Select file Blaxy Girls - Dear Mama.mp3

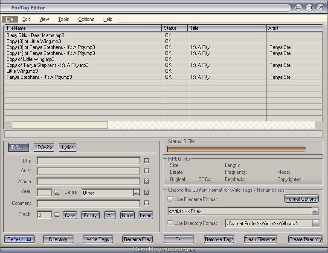point(163,35)
